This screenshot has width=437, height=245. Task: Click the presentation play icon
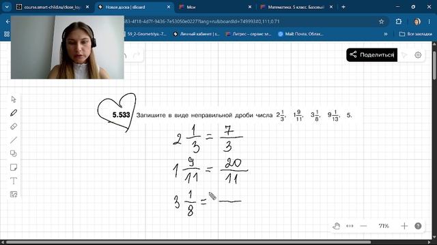pyautogui.click(x=404, y=55)
